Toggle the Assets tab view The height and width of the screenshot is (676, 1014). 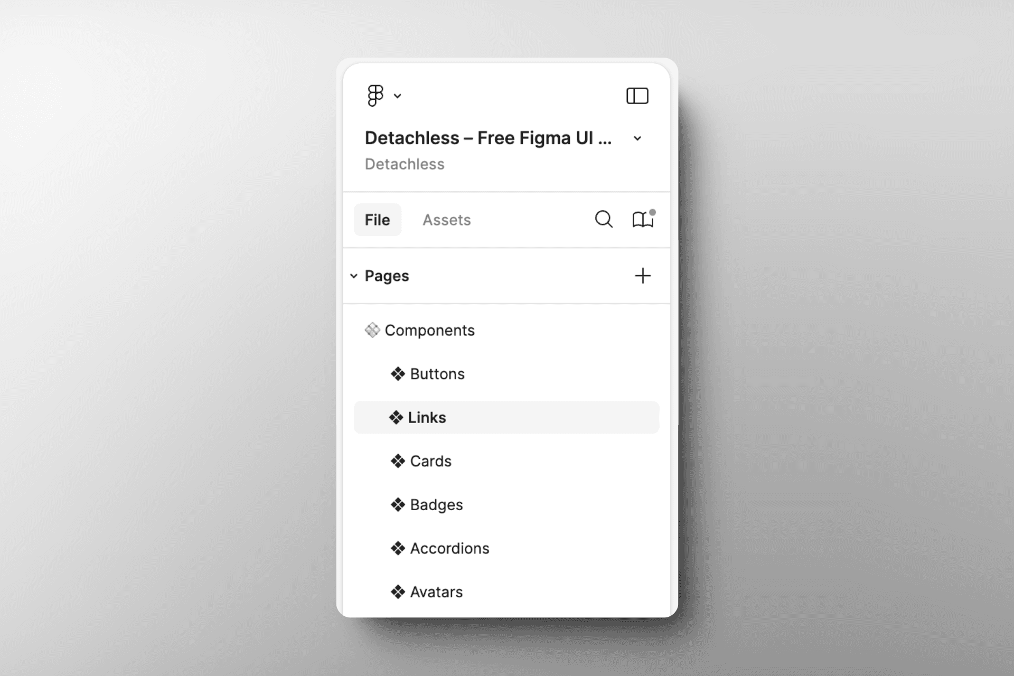[x=446, y=220]
